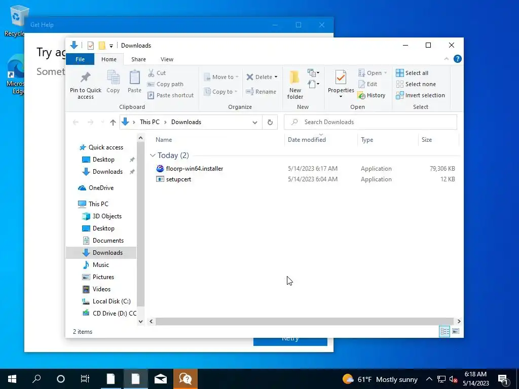The height and width of the screenshot is (389, 519).
Task: Switch to Large icons view icon
Action: pyautogui.click(x=456, y=331)
